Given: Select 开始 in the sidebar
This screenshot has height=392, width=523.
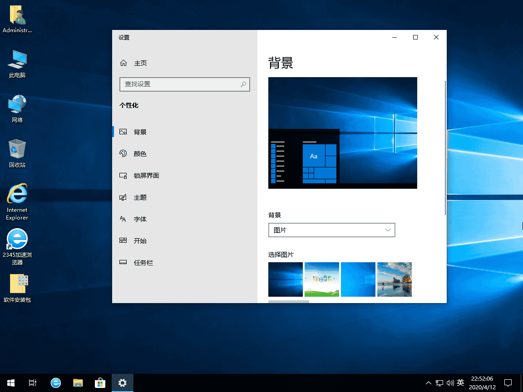Looking at the screenshot, I should tap(184, 240).
